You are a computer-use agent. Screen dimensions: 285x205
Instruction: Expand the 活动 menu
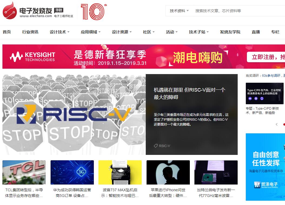172,32
